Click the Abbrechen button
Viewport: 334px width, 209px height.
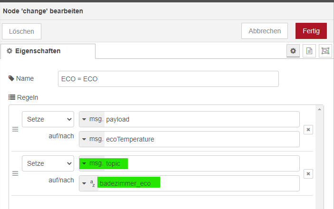(265, 31)
